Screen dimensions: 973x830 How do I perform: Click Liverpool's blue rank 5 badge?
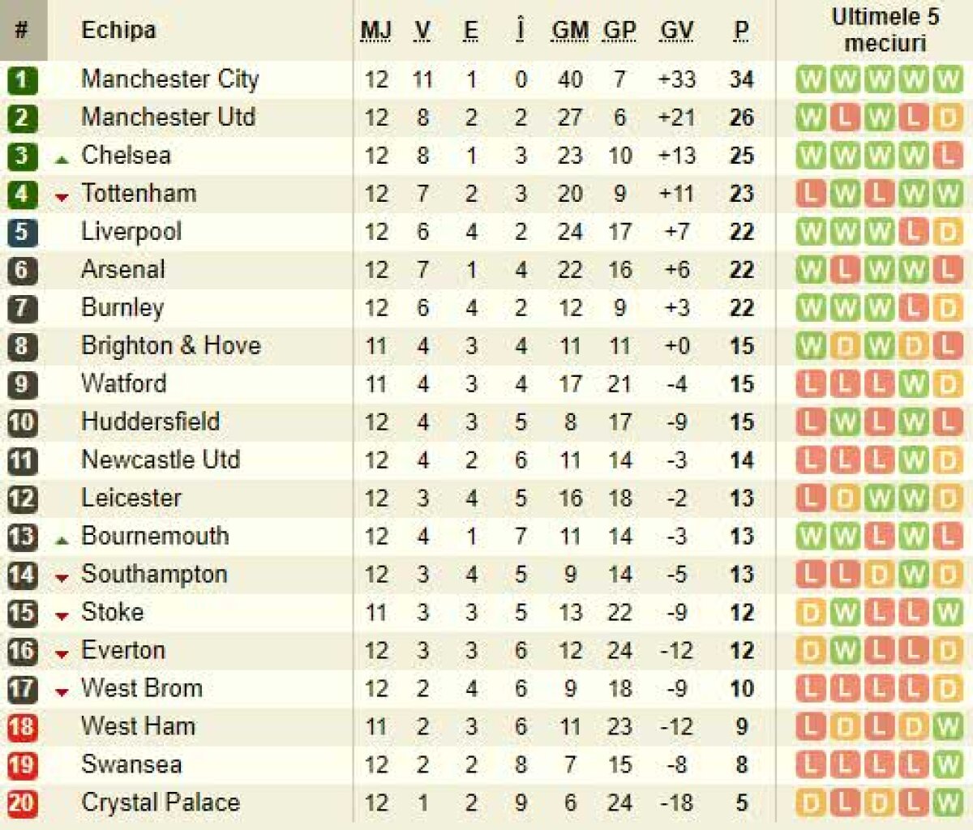coord(22,232)
